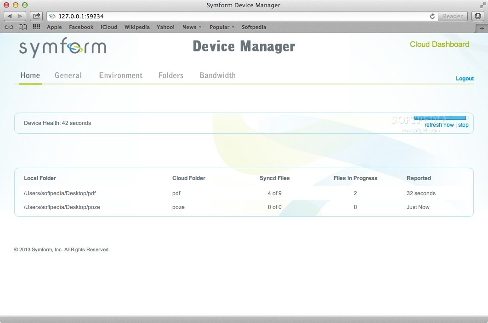
Task: Click the 2013 Symform copyright text
Action: coord(62,249)
